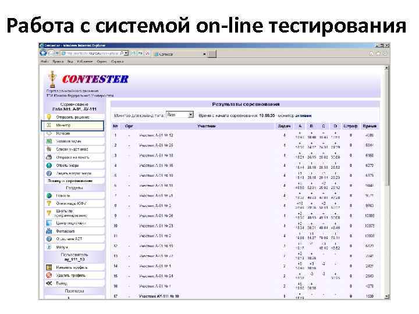Click the Результаты соревнования heading
The height and width of the screenshot is (314, 419).
[246, 104]
